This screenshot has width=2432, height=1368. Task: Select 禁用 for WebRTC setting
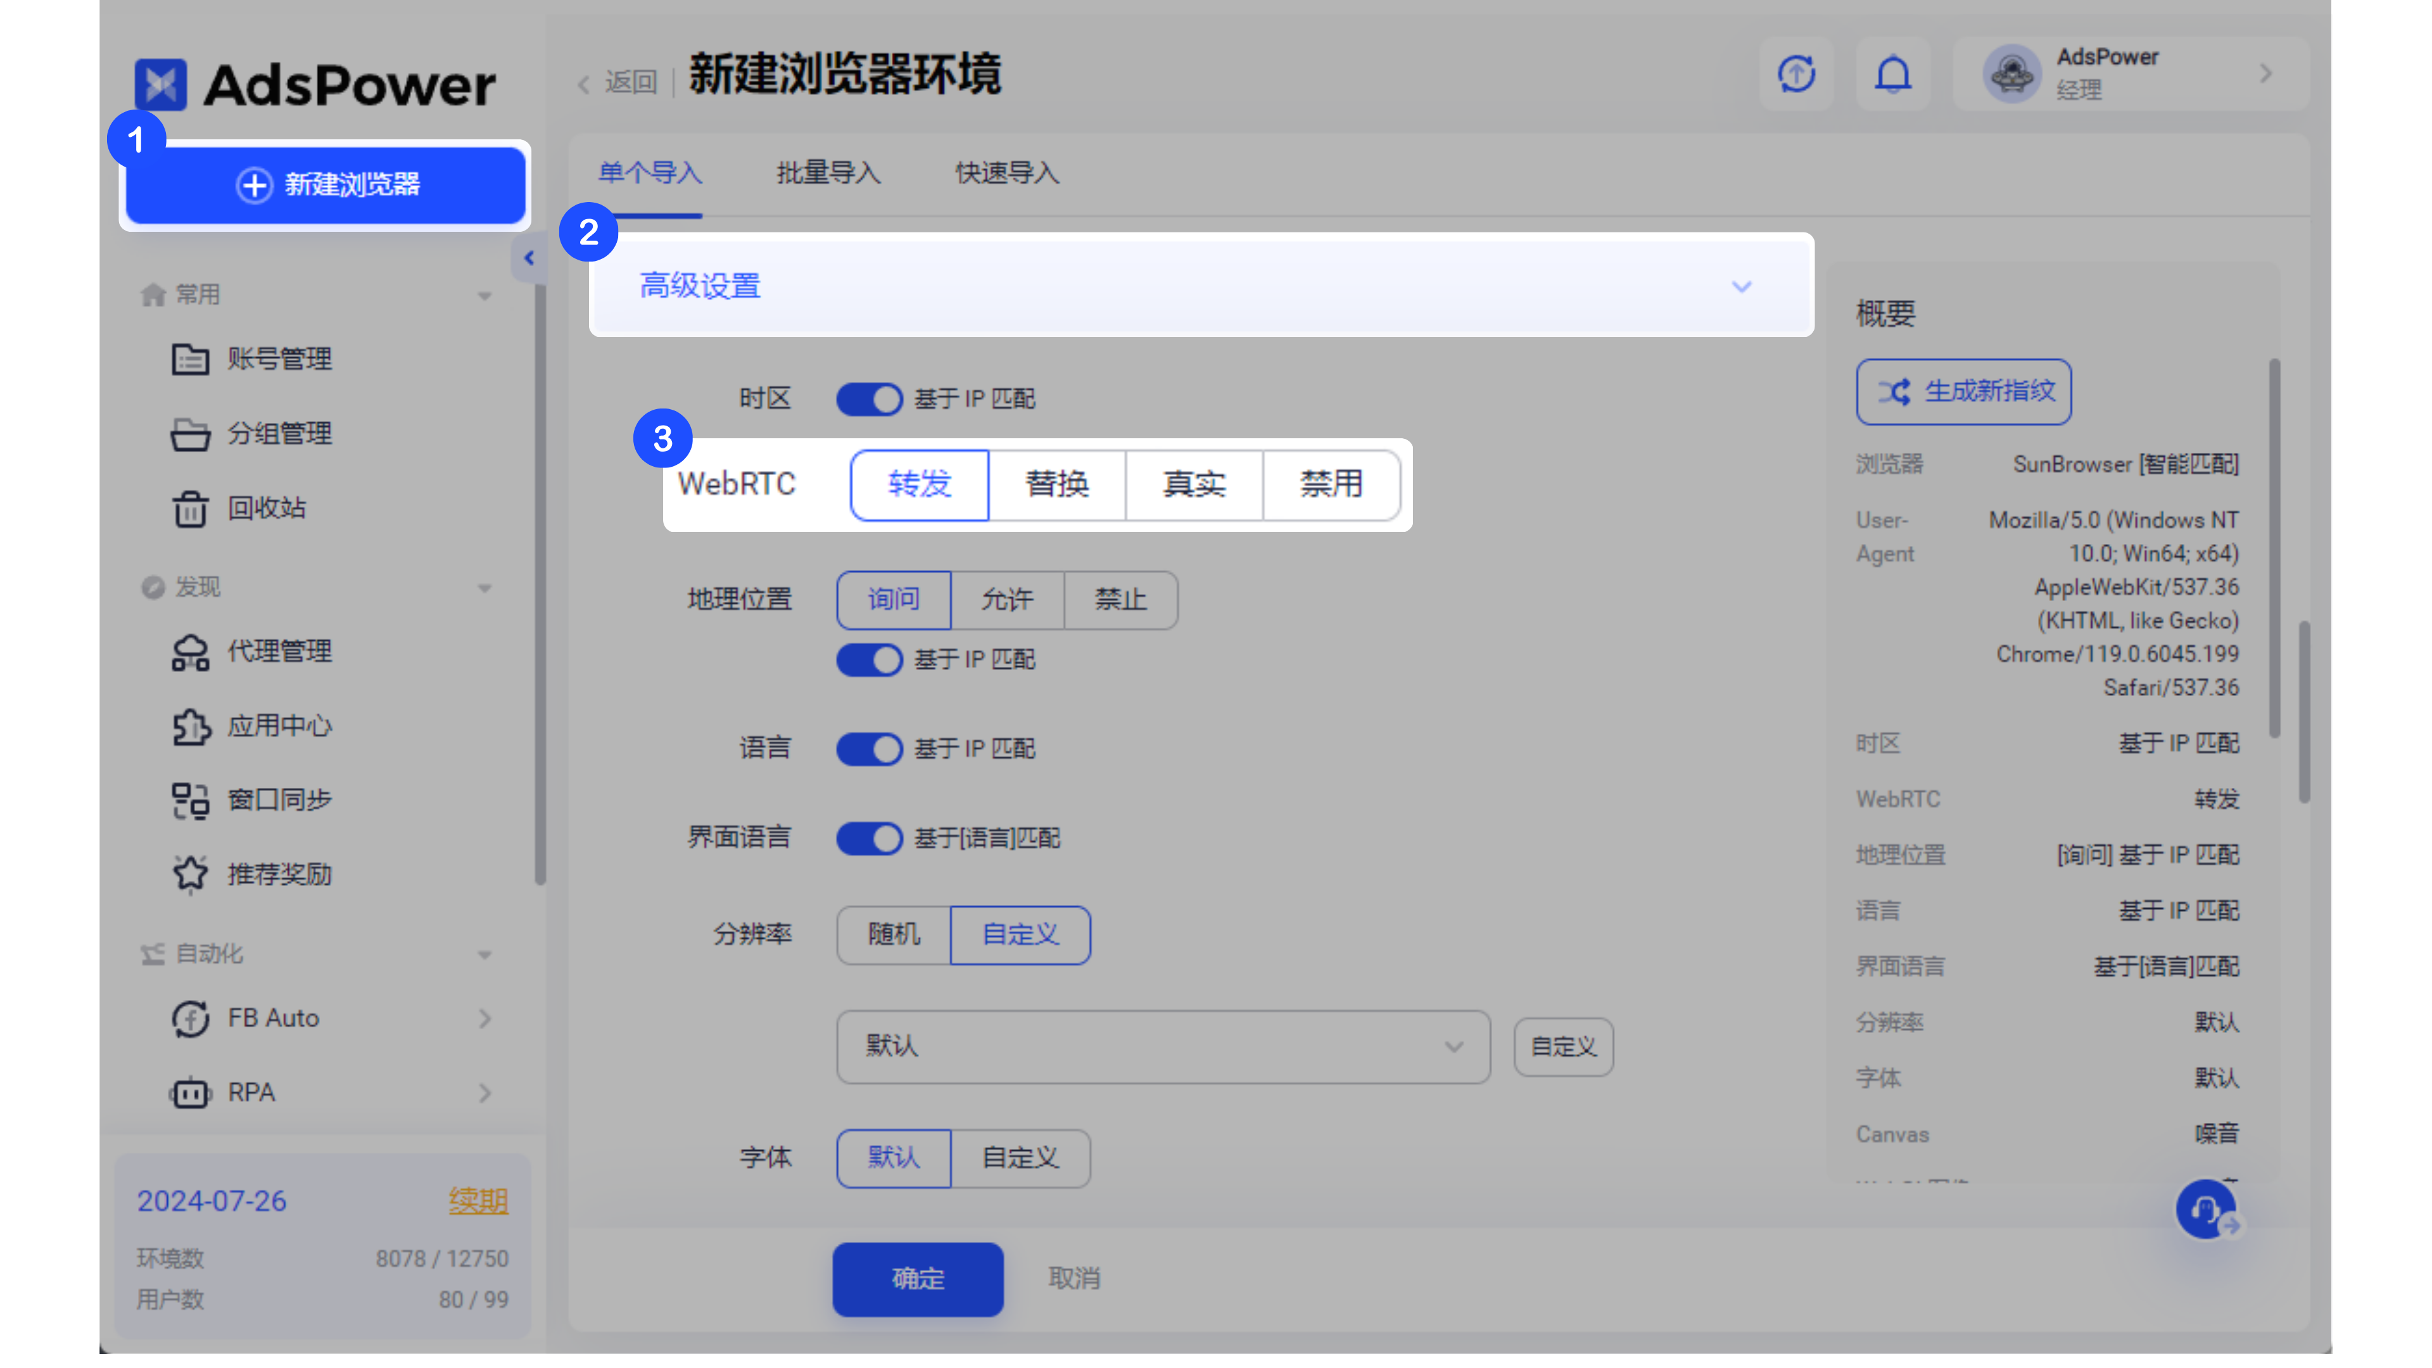pyautogui.click(x=1331, y=484)
